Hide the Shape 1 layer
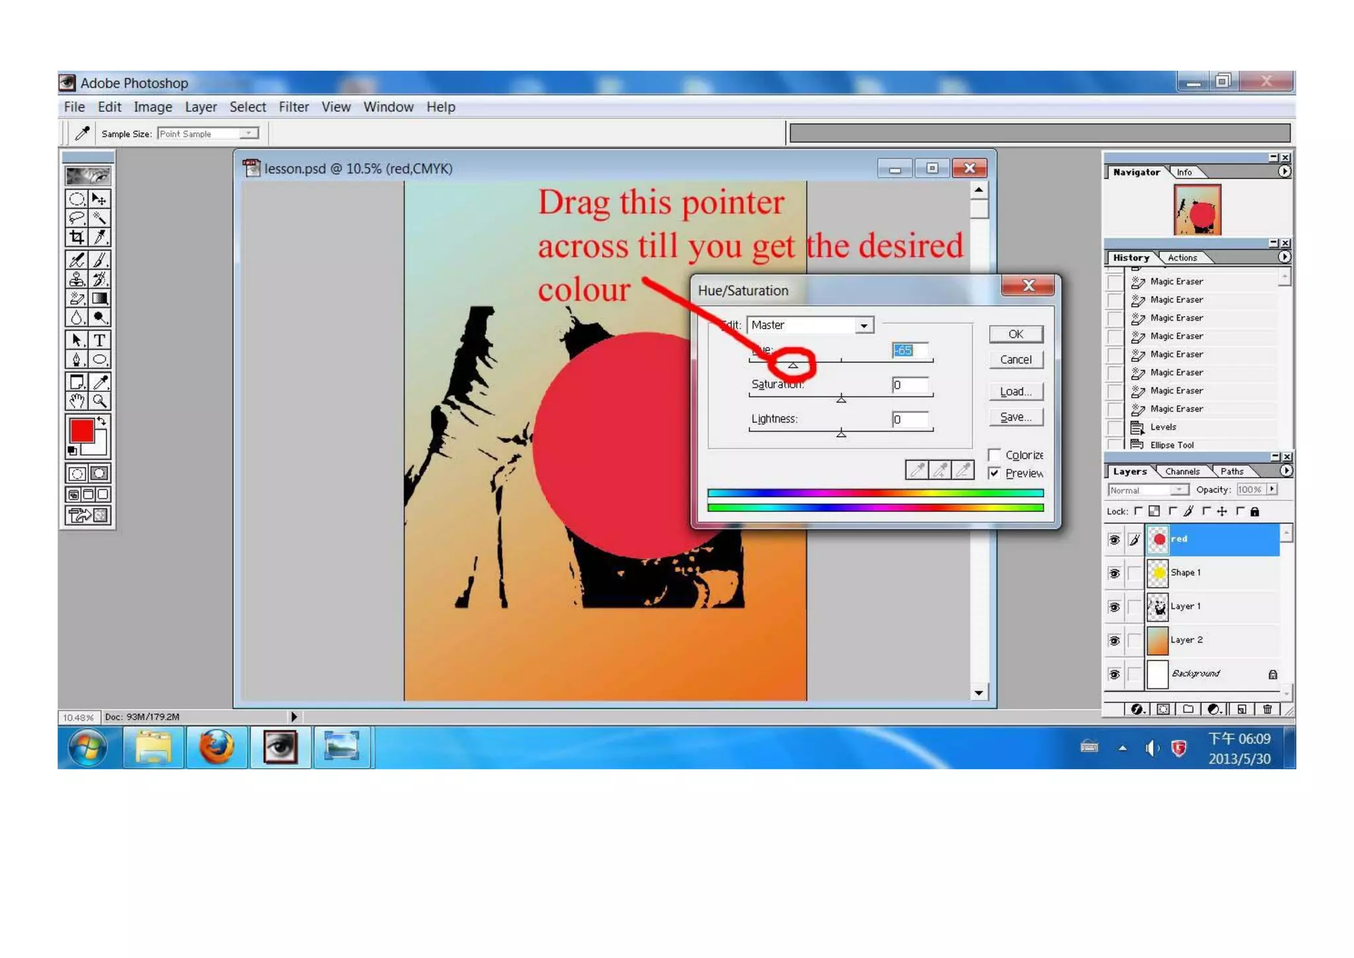1354x958 pixels. (x=1114, y=573)
